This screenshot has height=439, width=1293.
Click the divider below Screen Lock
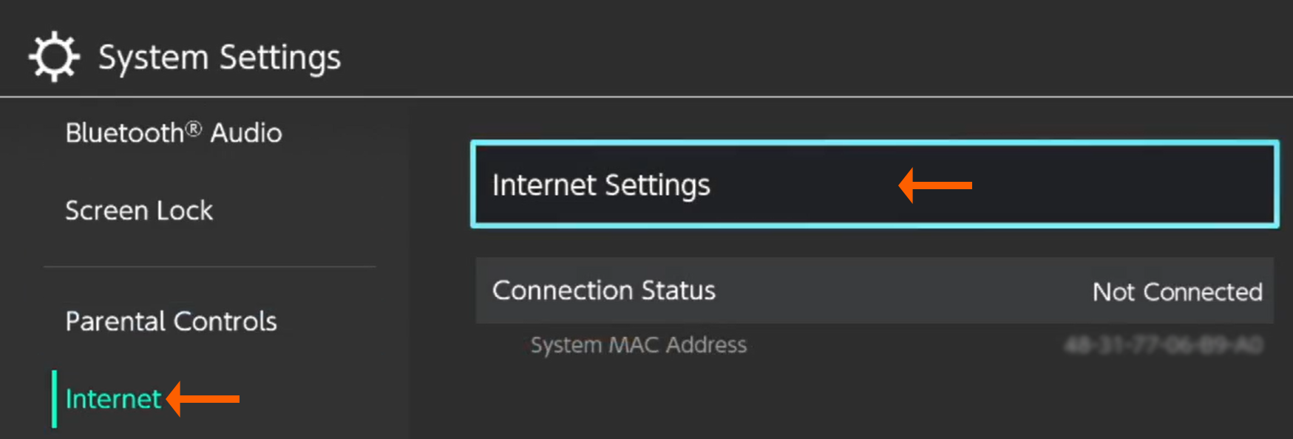210,266
